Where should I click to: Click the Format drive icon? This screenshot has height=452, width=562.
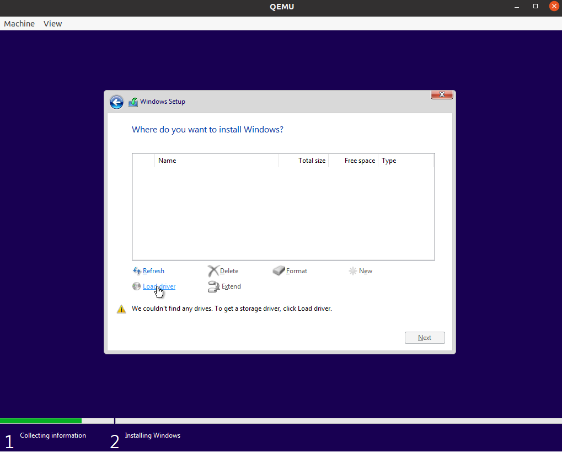click(279, 270)
